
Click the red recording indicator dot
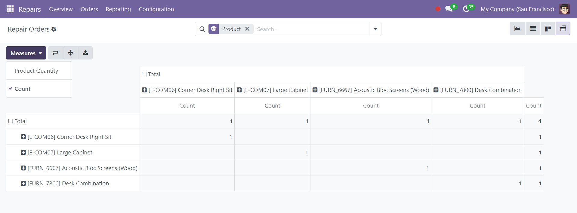pyautogui.click(x=438, y=9)
